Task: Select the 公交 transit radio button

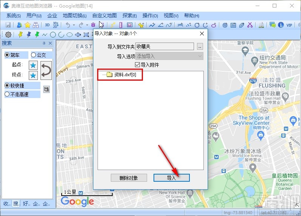Action: pos(33,55)
